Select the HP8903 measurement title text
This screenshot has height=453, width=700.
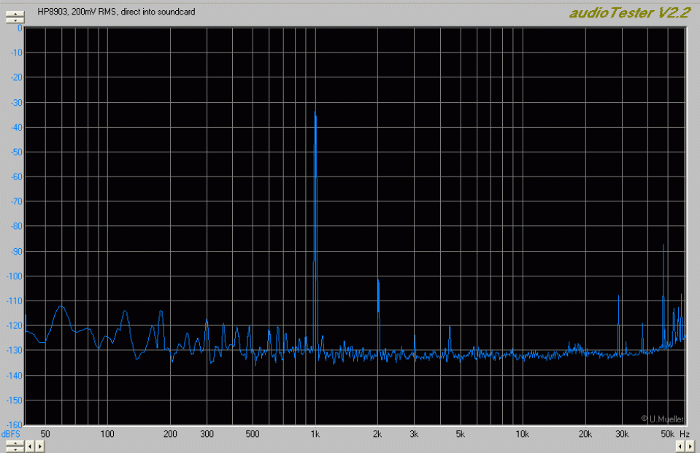116,12
